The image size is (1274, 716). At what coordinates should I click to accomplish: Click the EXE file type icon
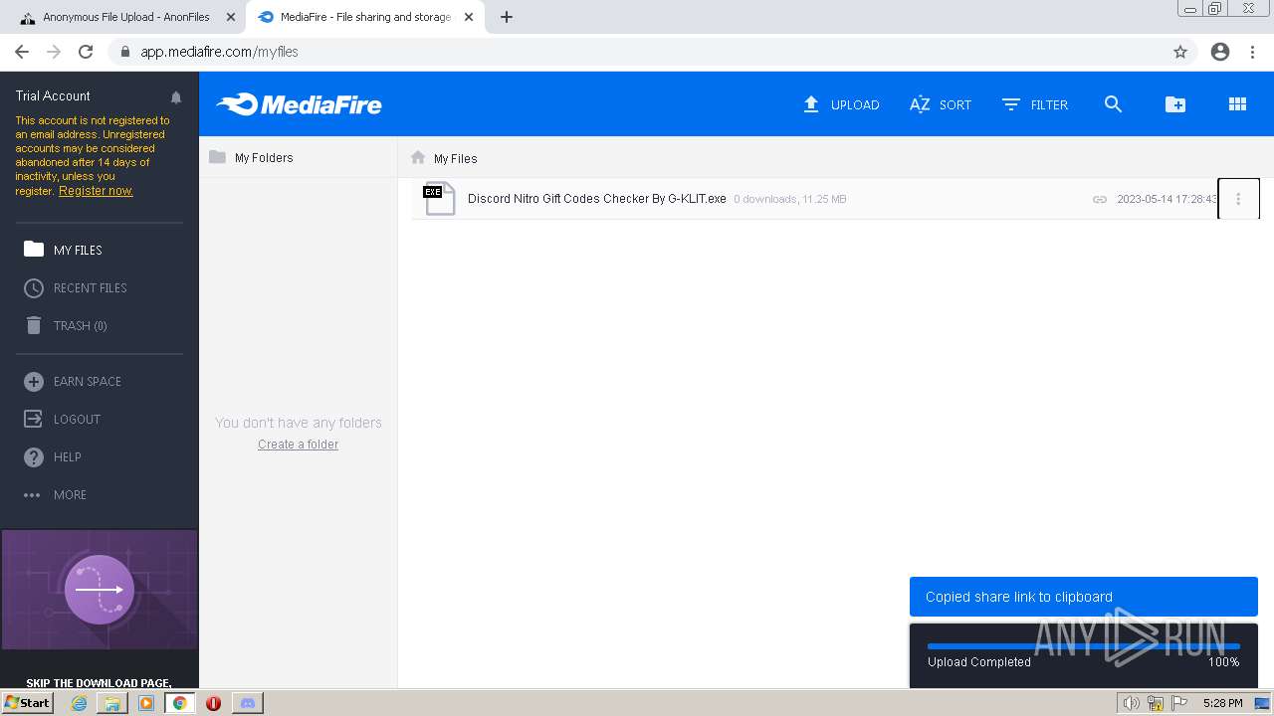coord(438,198)
